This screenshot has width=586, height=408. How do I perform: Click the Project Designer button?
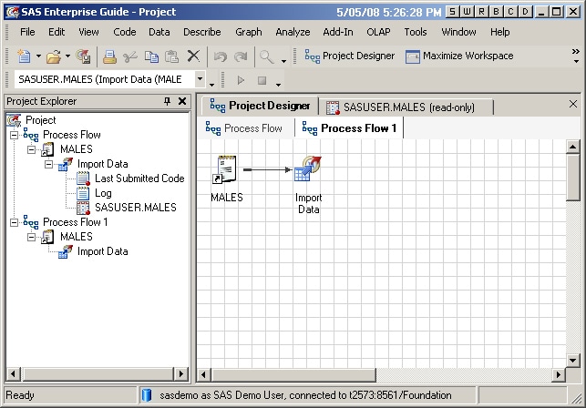tap(349, 56)
